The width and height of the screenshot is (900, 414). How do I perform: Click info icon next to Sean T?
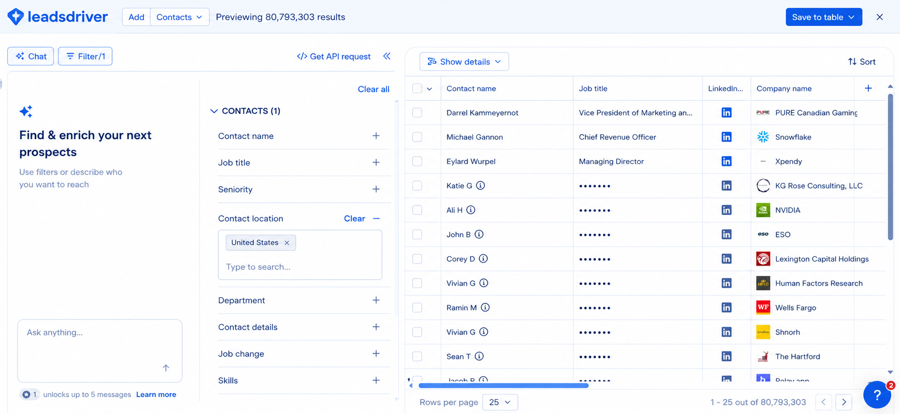[x=479, y=356]
